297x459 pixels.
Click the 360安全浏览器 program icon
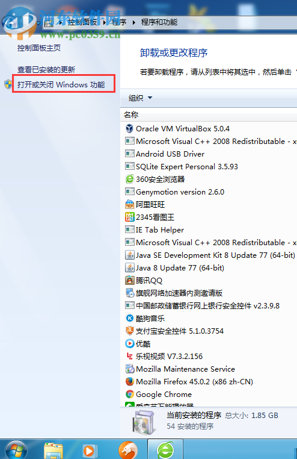(129, 179)
